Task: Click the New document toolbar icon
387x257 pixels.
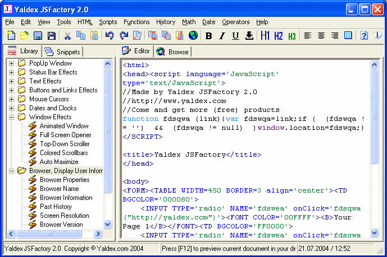Action: (x=11, y=36)
